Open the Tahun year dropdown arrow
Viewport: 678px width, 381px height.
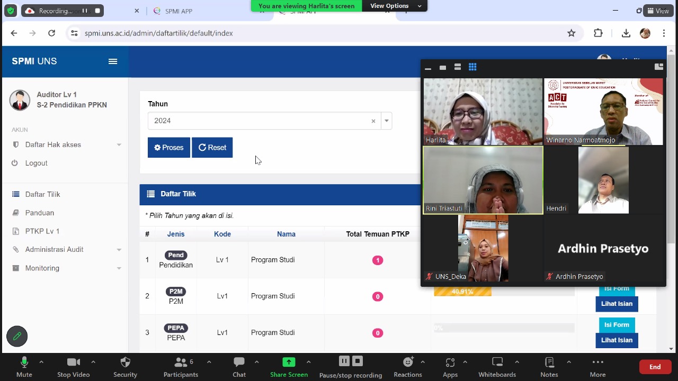pos(387,121)
